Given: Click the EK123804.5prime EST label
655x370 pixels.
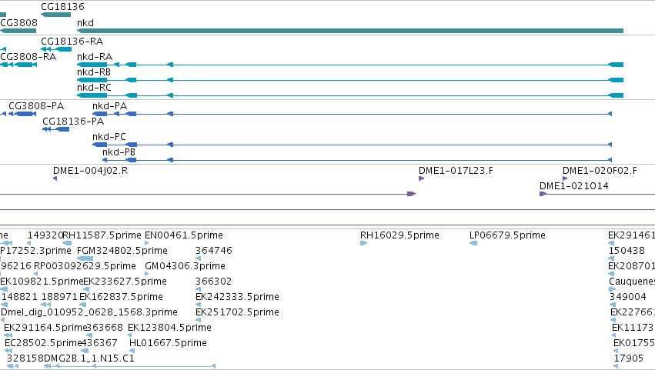Looking at the screenshot, I should coord(169,328).
